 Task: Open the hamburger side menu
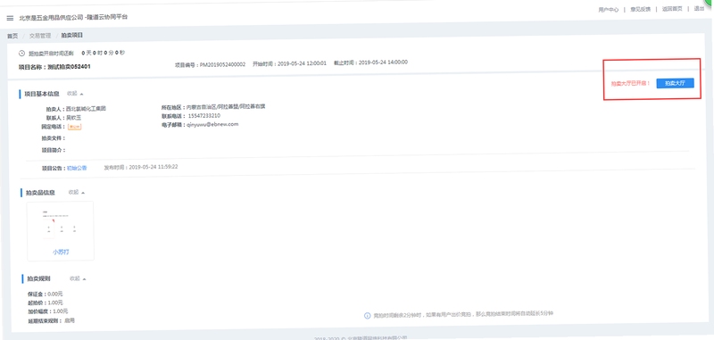pyautogui.click(x=10, y=18)
